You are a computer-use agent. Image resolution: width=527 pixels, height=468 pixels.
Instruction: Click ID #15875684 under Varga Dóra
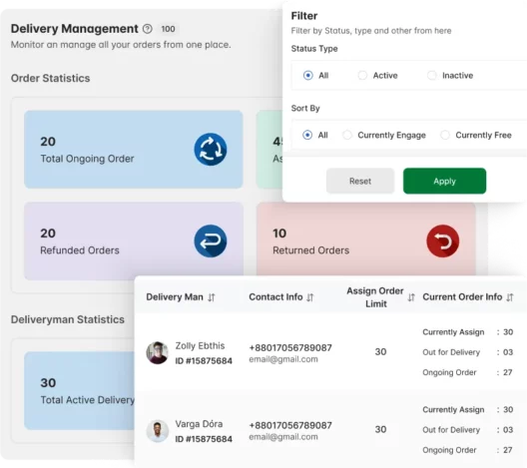[204, 439]
